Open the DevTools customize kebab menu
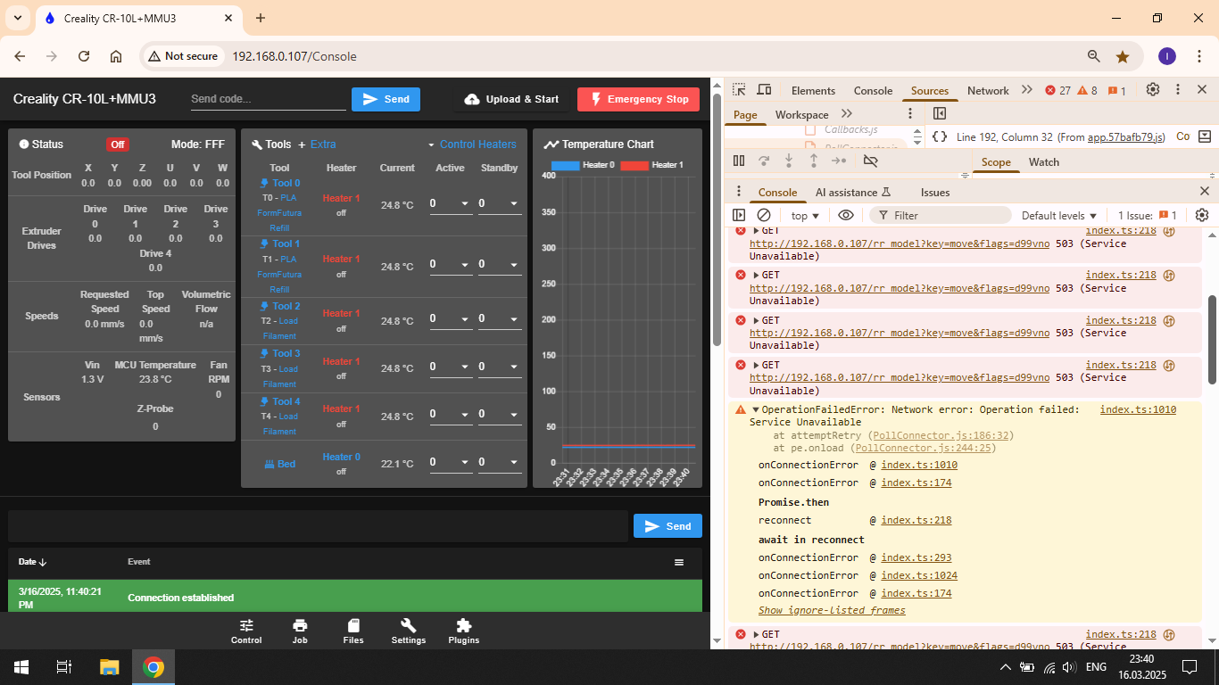This screenshot has height=685, width=1219. point(1178,90)
